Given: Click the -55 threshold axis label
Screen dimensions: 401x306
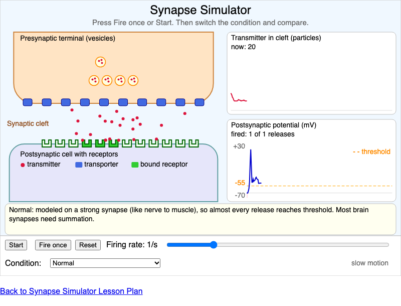Looking at the screenshot, I should [240, 183].
